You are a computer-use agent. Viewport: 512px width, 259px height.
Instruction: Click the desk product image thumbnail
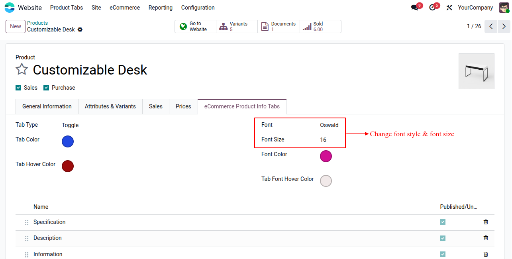[x=477, y=71]
